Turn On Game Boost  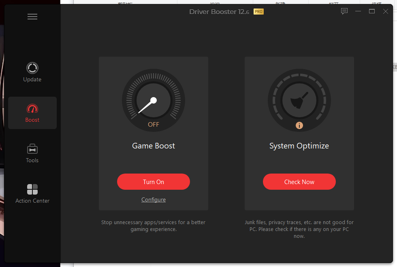click(x=154, y=182)
